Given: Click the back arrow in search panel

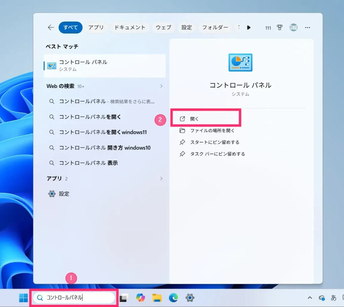Looking at the screenshot, I should [51, 28].
